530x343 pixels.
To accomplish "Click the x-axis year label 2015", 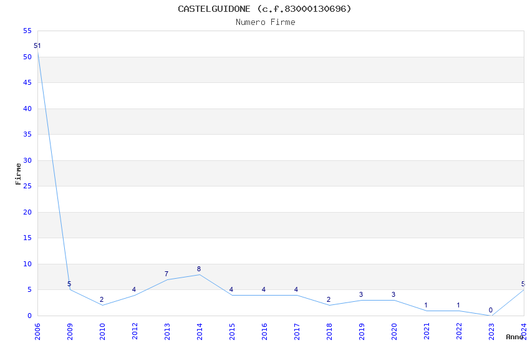I will (232, 332).
